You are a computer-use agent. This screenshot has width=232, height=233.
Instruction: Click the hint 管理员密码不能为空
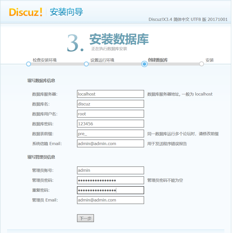coord(165,180)
